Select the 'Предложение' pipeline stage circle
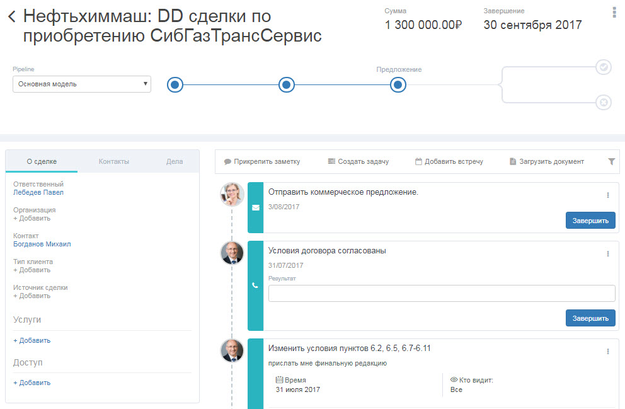Screen dimensions: 625x409 398,84
